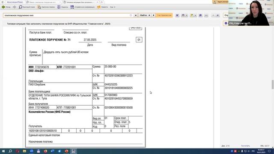The width and height of the screenshot is (274, 154).
Task: Go back with the green Назад arrow
Action: (x=6, y=7)
